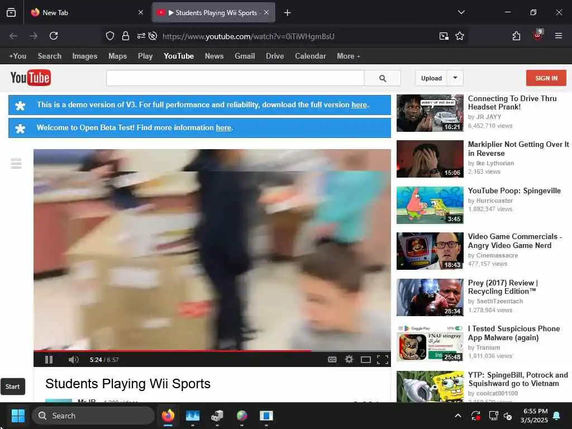Screen dimensions: 572x429
Task: Click the Upload button
Action: pos(431,78)
